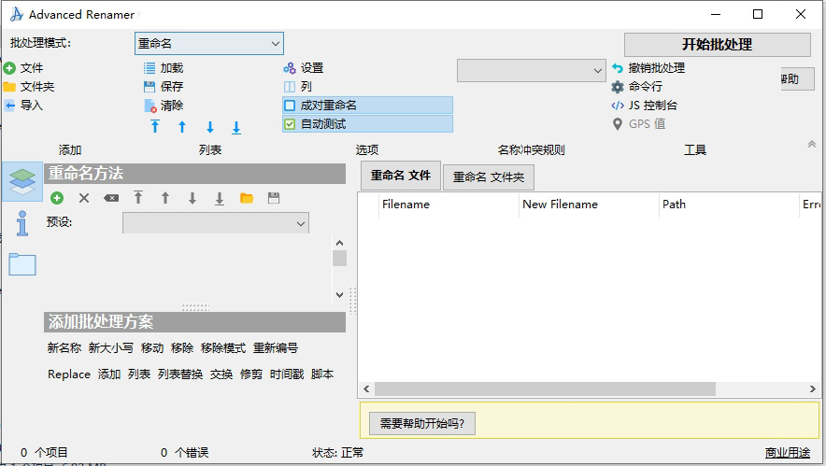Enable the 成对重命名 checkbox
Screen dimensions: 826x466
click(x=290, y=106)
